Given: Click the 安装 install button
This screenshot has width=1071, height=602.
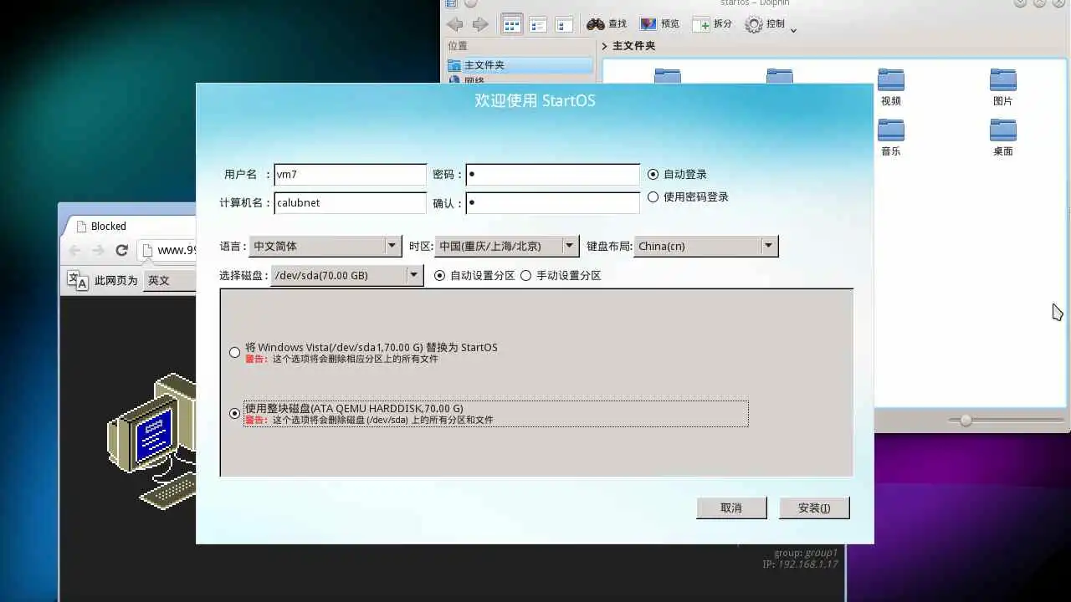Looking at the screenshot, I should (x=814, y=508).
